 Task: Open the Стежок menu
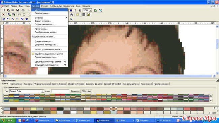44,6
